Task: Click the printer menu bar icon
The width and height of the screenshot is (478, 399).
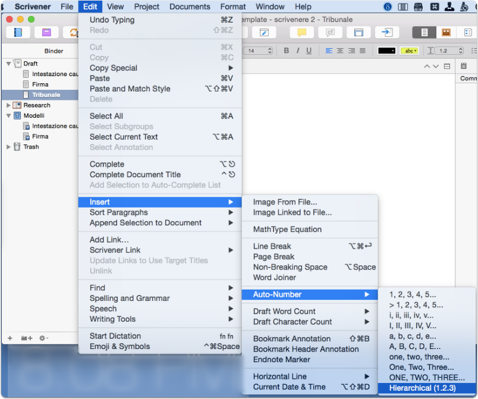Action: (419, 7)
